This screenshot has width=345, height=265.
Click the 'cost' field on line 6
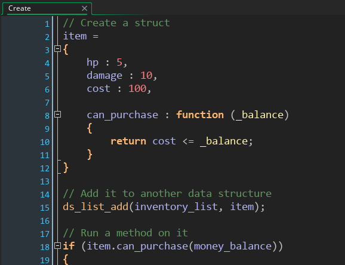(98, 89)
